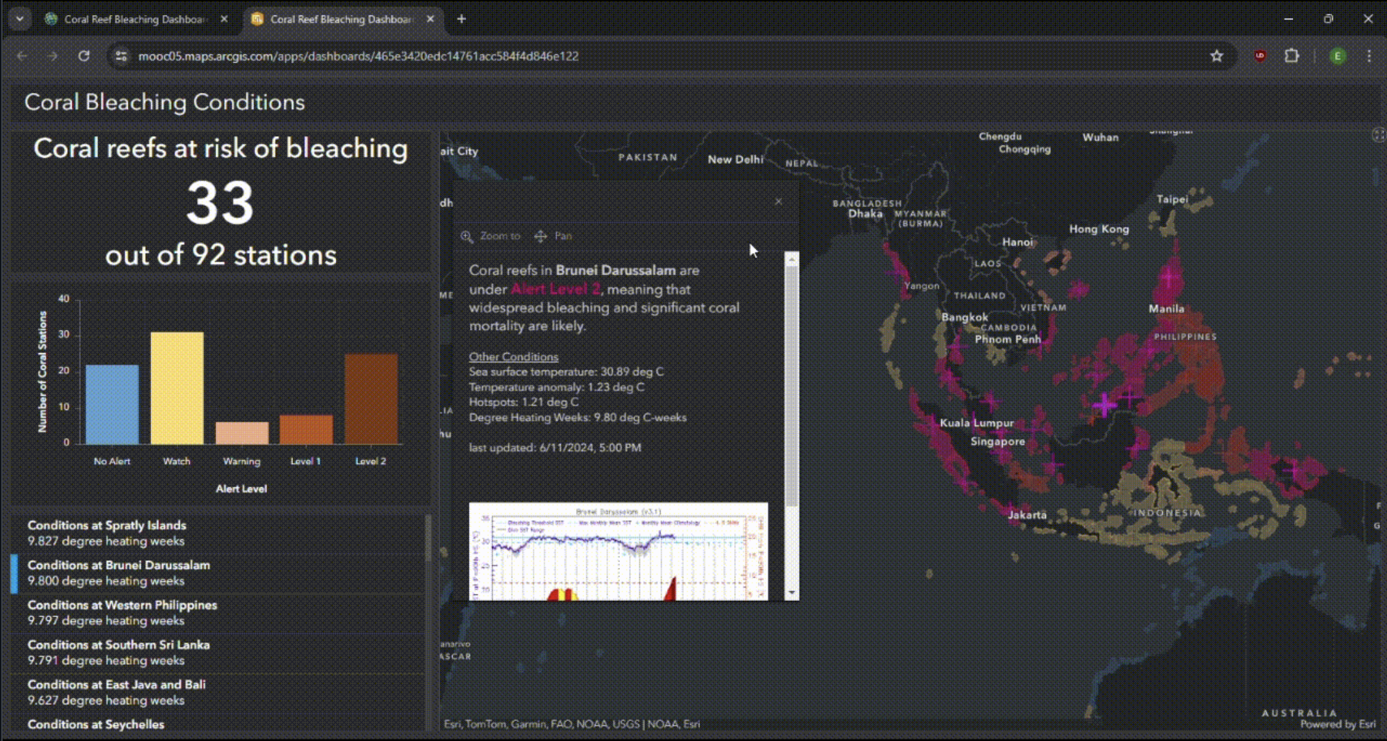Open the uBlock extension icon
This screenshot has height=741, width=1387.
pos(1260,56)
